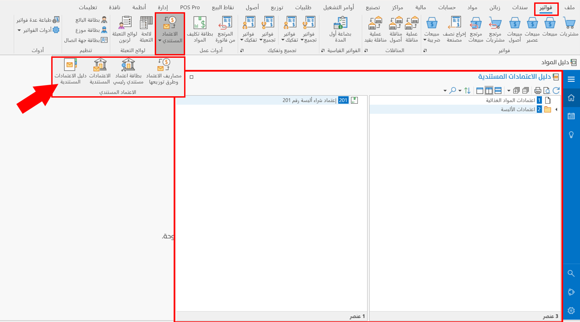This screenshot has width=580, height=322.
Task: Switch to two-column split view layout
Action: [489, 90]
